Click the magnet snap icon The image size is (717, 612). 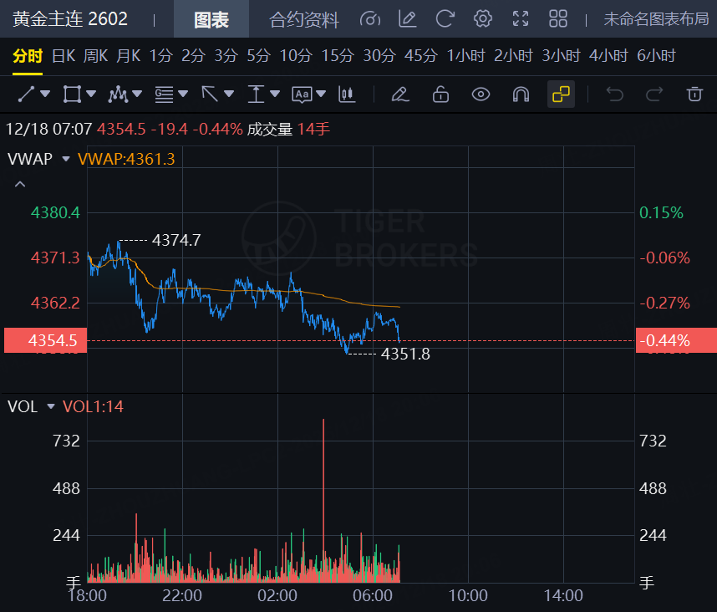click(x=521, y=94)
